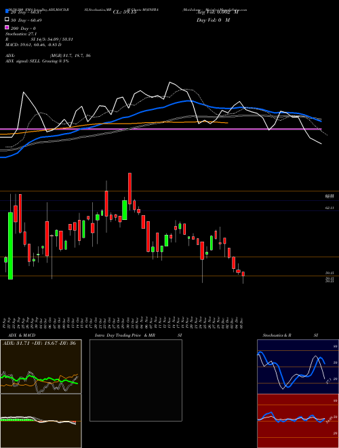Open the MACD histogram mini chart
Image resolution: width=339 pixels, height=448 pixels.
41,421
